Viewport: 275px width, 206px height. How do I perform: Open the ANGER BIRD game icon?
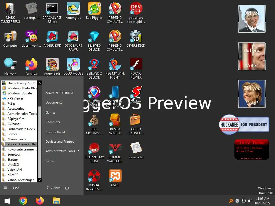[x=52, y=39]
